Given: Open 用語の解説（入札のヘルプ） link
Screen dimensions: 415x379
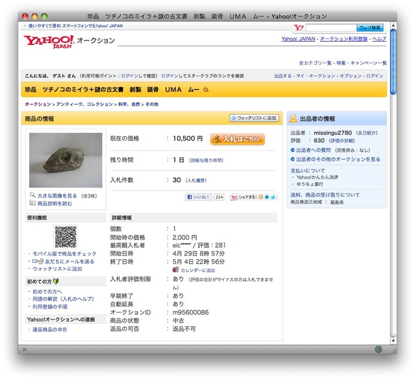Looking at the screenshot, I should [63, 299].
